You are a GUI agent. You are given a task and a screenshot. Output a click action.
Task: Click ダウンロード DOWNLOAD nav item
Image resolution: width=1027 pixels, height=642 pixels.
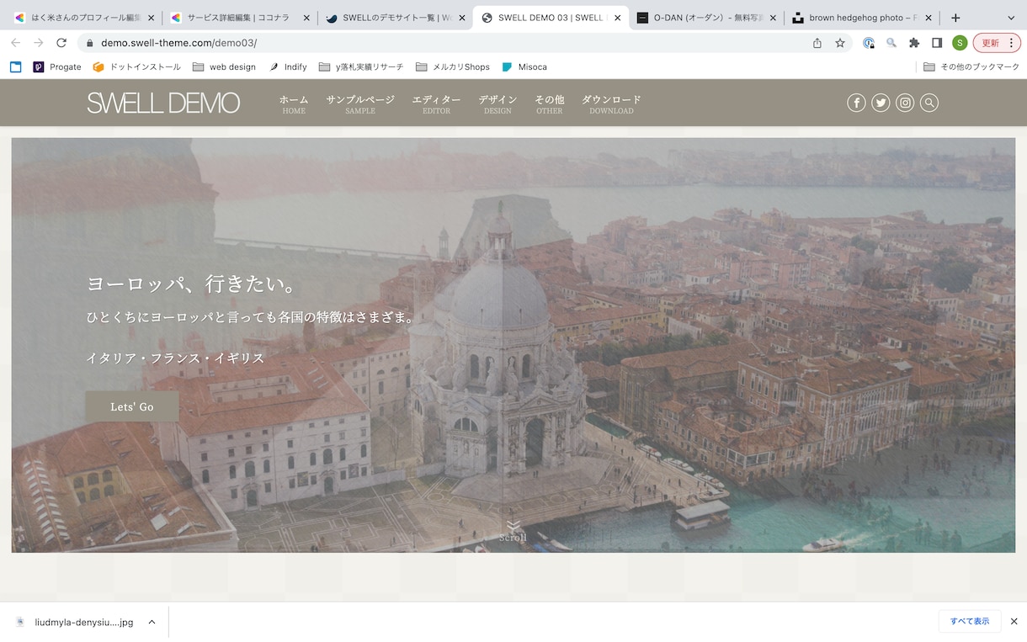[x=611, y=104]
